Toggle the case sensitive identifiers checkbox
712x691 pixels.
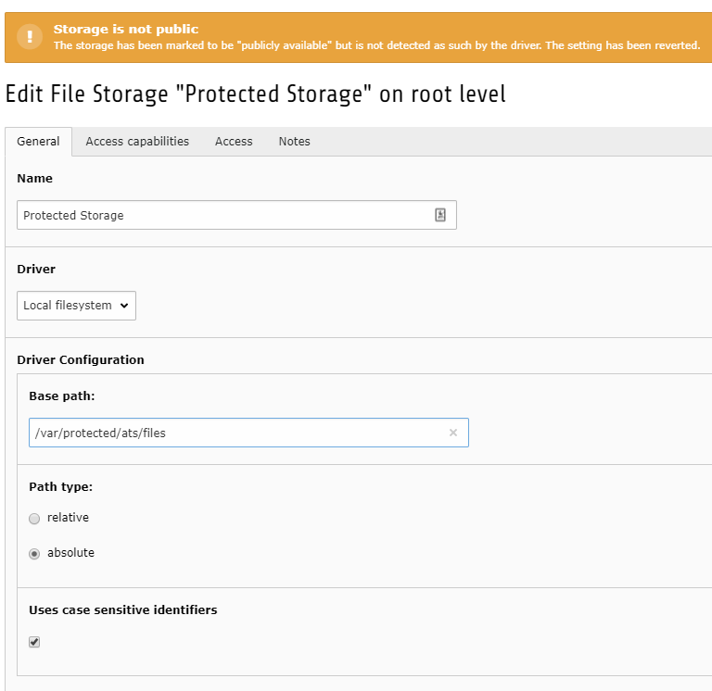coord(35,642)
